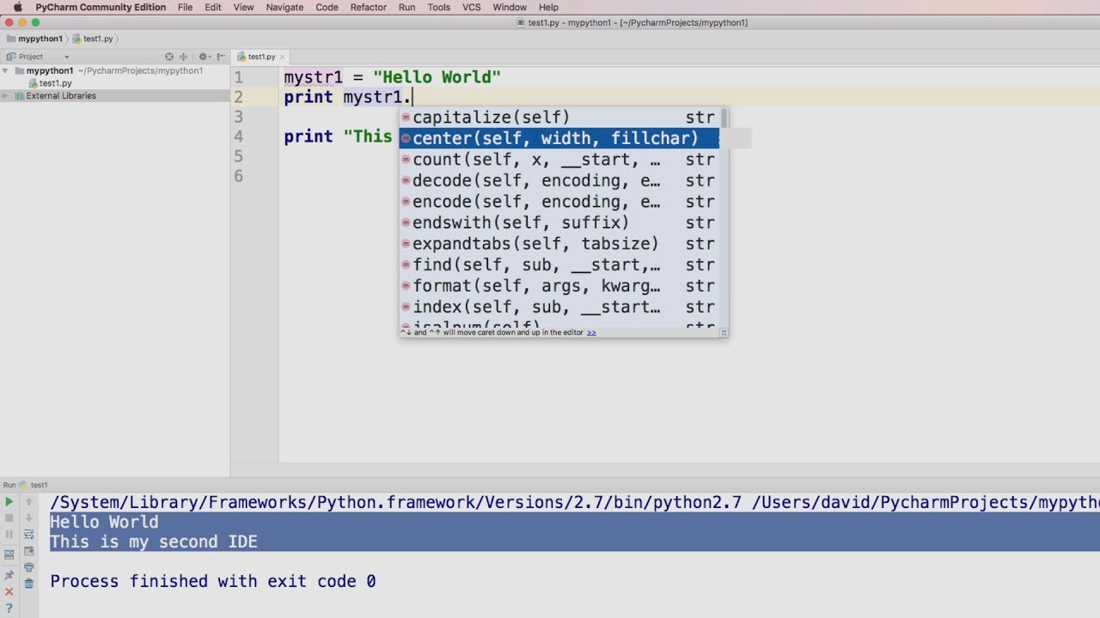The height and width of the screenshot is (618, 1100).
Task: Choose expandtabs(self, tabsize) suggestion
Action: pyautogui.click(x=559, y=244)
